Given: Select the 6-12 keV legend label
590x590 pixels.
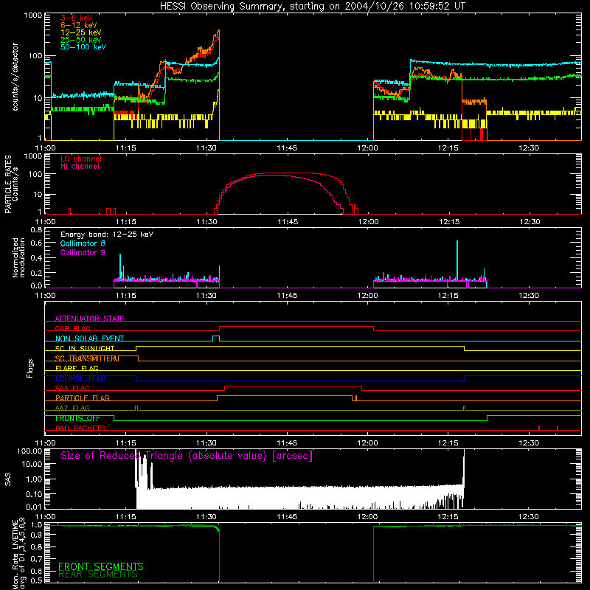Looking at the screenshot, I should 78,25.
